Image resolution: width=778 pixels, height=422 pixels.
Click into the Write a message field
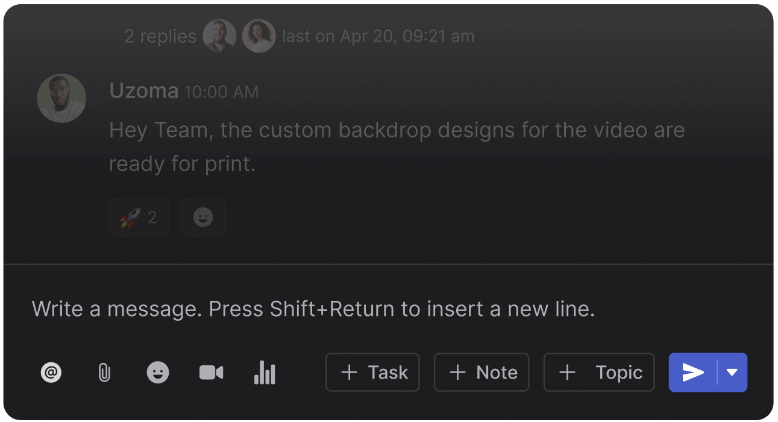click(x=313, y=309)
